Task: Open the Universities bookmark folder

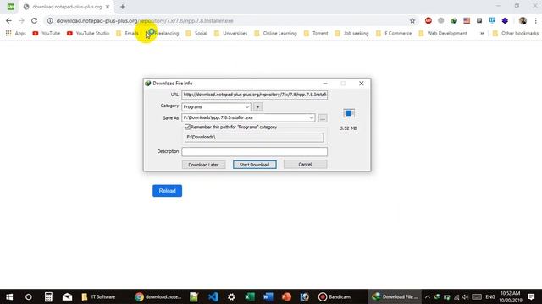Action: click(x=231, y=34)
